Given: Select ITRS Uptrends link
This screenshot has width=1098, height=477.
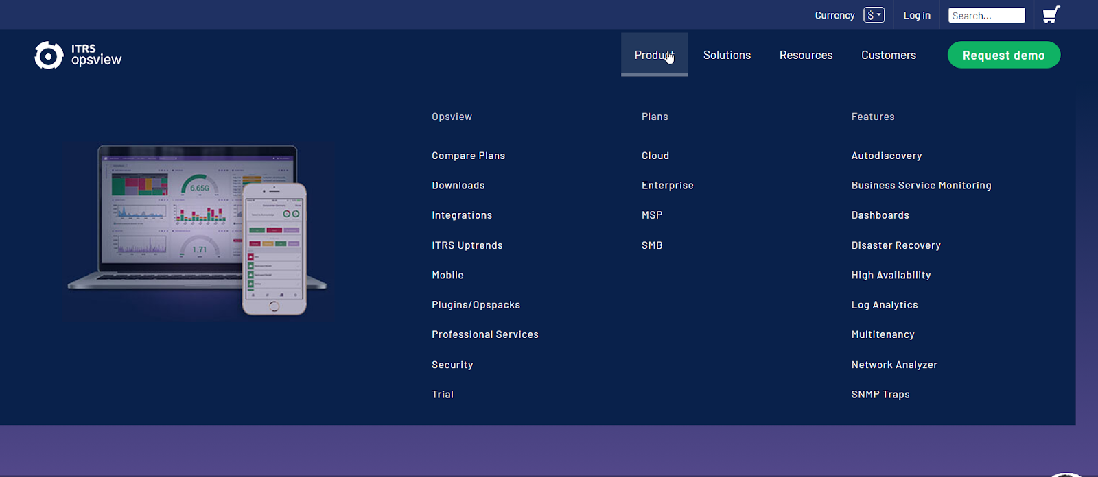Looking at the screenshot, I should [x=467, y=245].
